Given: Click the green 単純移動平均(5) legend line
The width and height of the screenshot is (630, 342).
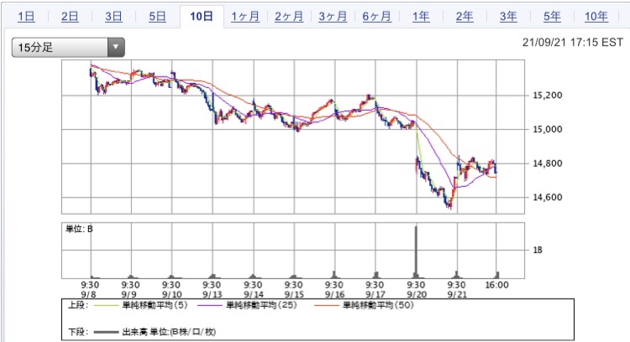Looking at the screenshot, I should (x=106, y=306).
